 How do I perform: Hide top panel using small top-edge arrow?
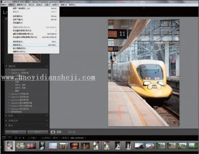click(144, 8)
